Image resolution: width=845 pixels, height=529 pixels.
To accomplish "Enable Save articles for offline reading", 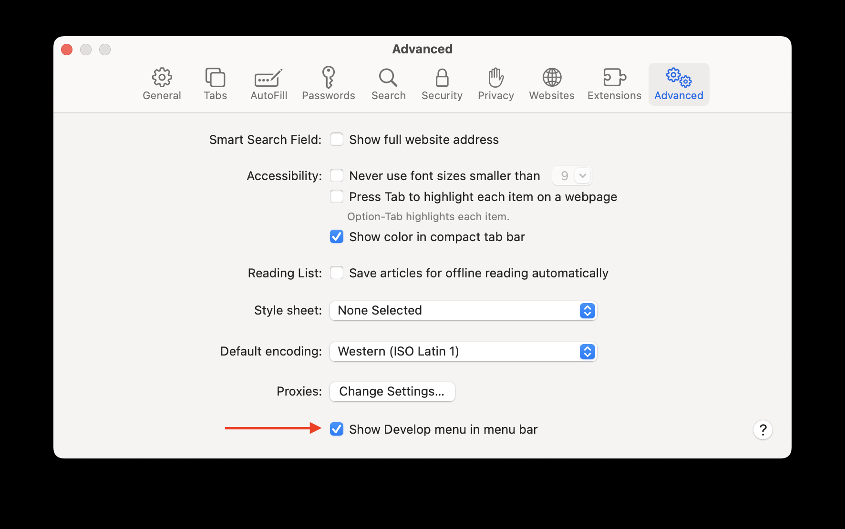I will 337,273.
